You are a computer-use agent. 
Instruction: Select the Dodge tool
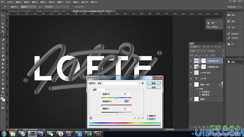click(x=3, y=68)
